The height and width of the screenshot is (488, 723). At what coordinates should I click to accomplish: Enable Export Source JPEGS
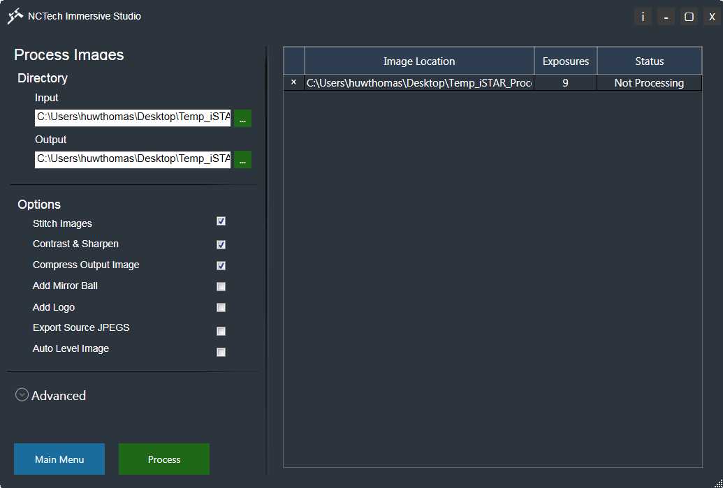click(x=221, y=332)
